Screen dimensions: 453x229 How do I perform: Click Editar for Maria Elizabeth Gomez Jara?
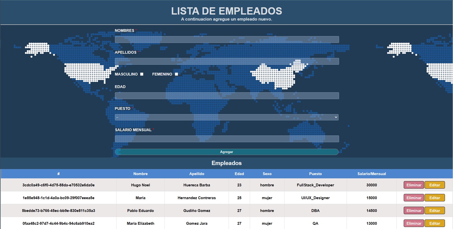click(435, 223)
